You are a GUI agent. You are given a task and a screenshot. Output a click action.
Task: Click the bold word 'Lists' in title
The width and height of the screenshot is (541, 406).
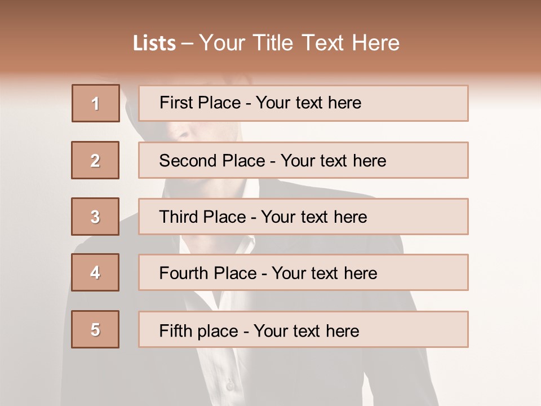tap(154, 43)
